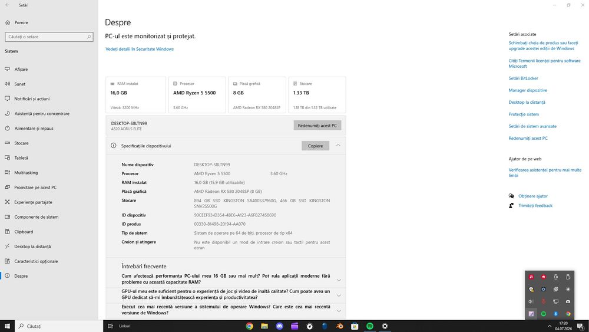Open File Explorer from the taskbar
This screenshot has height=332, width=589.
click(264, 326)
